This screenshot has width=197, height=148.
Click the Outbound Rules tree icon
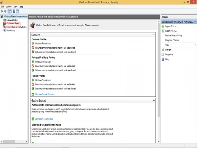(x=5, y=24)
